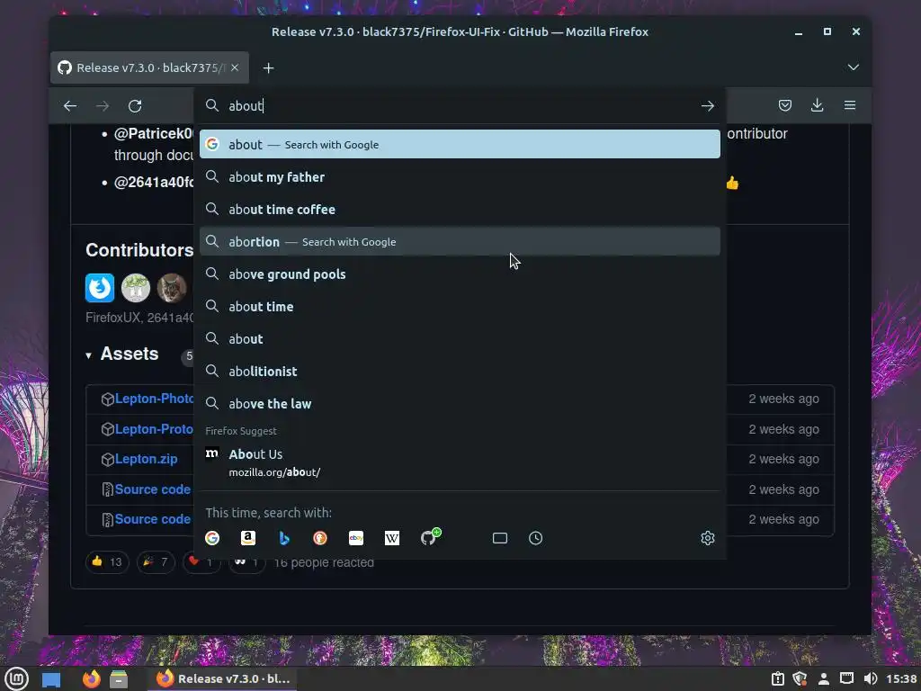Search this time with Google icon
The image size is (921, 691).
(212, 538)
